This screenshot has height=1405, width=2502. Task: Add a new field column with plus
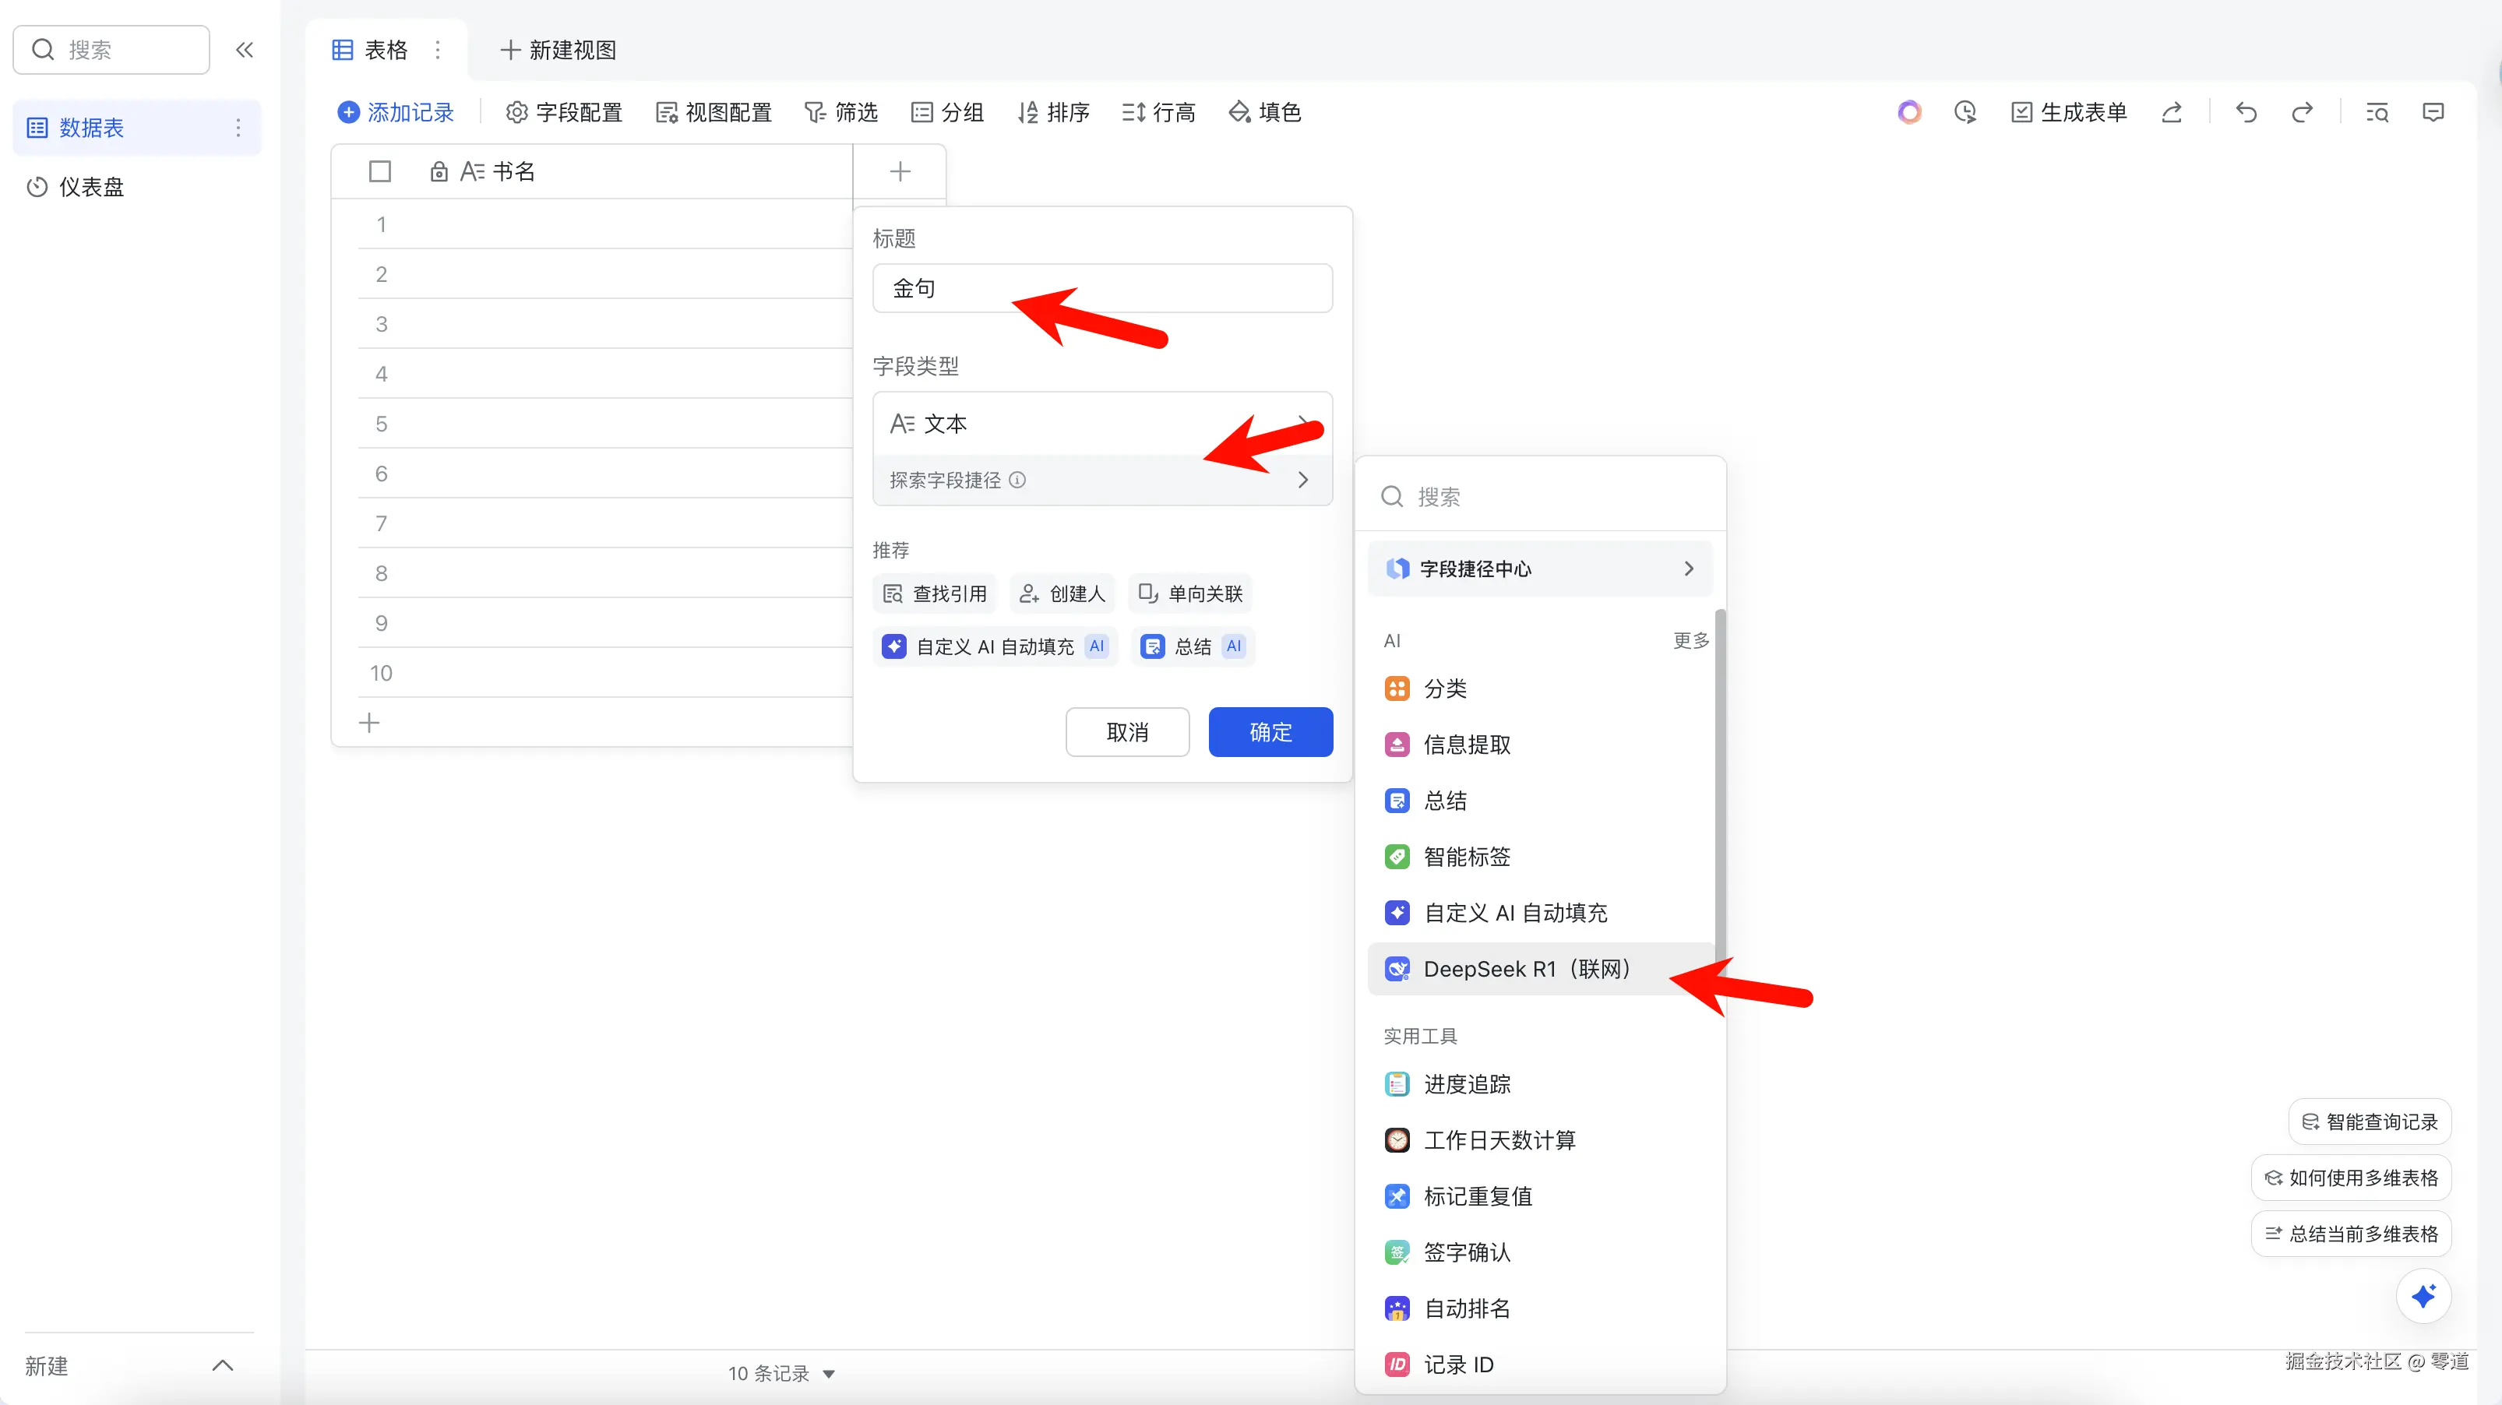point(900,172)
